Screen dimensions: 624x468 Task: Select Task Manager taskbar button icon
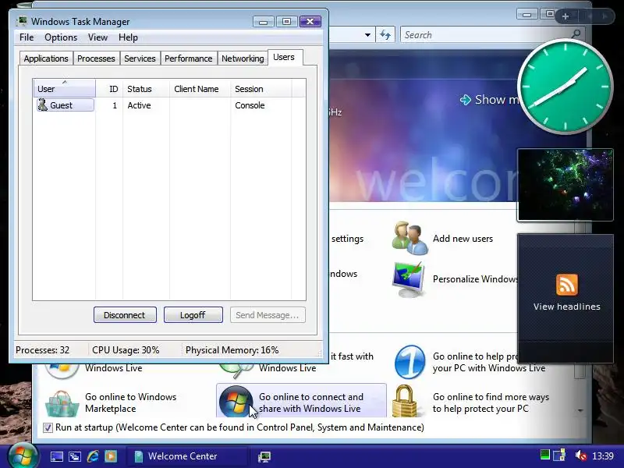point(264,456)
